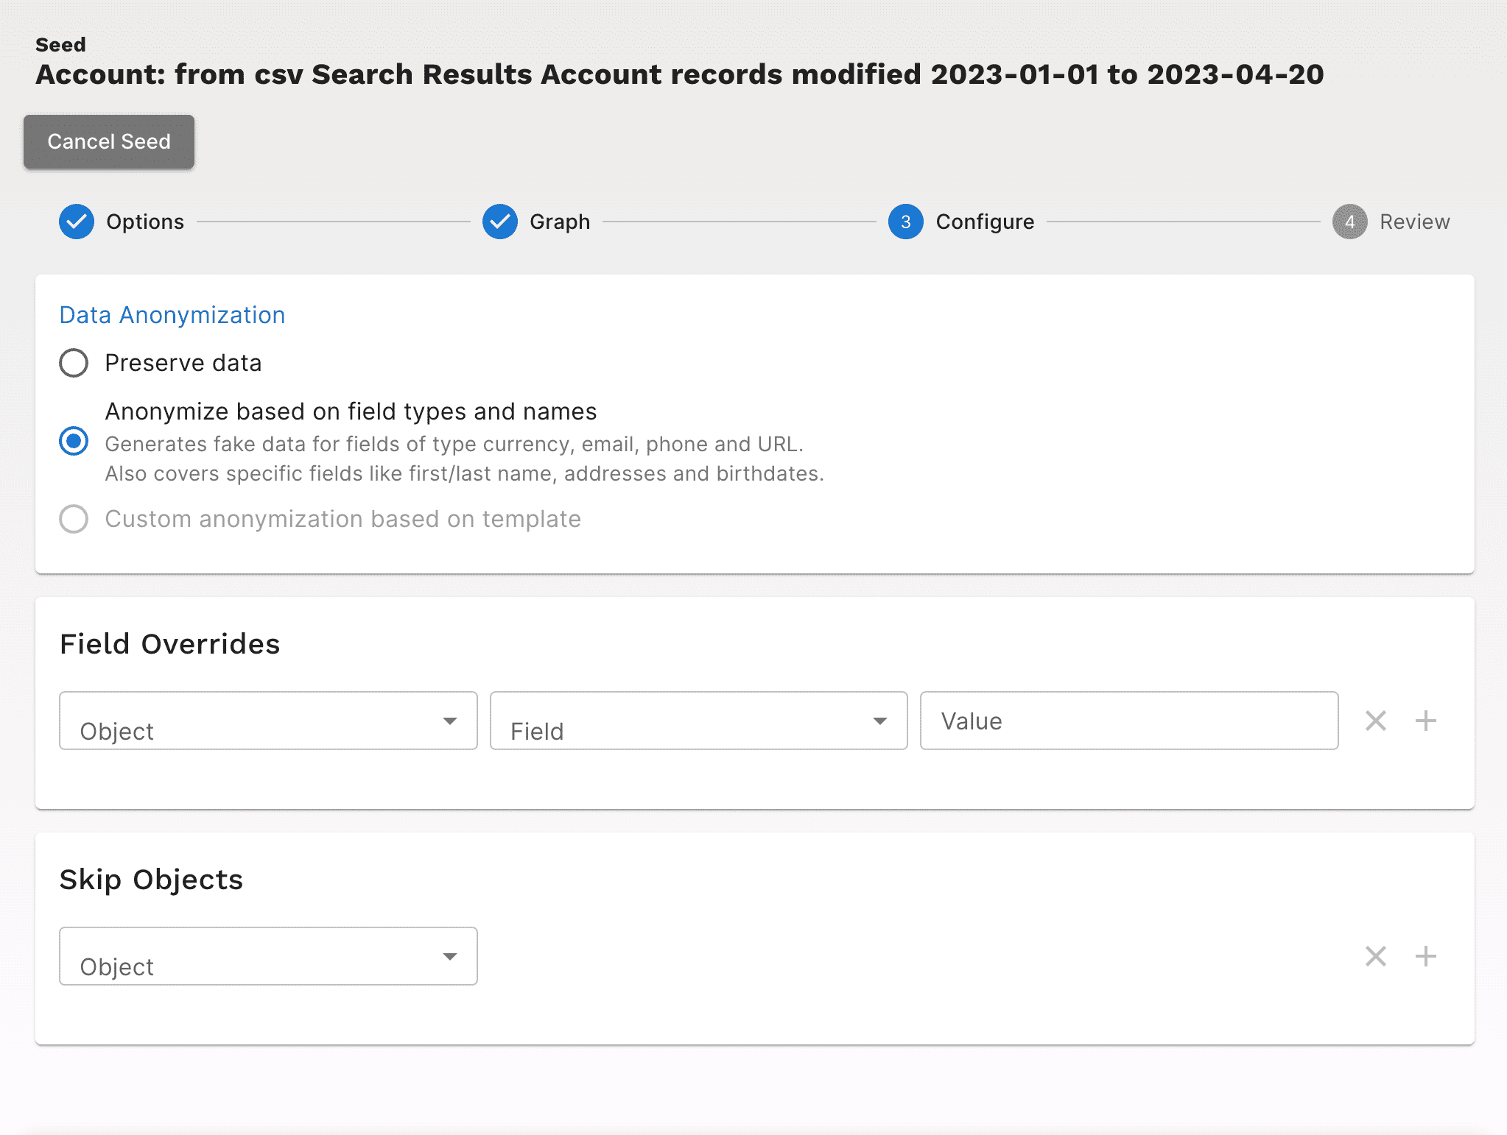Remove the Skip Objects row
Image resolution: width=1507 pixels, height=1135 pixels.
click(x=1374, y=956)
